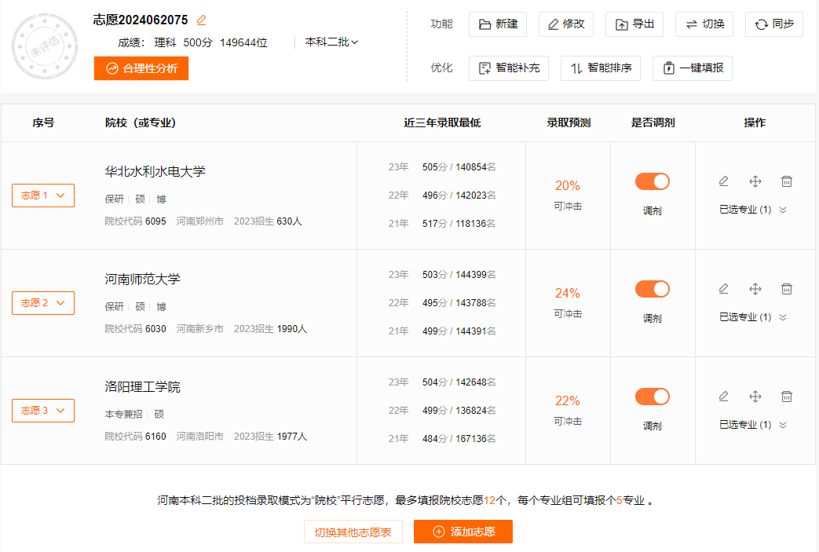Toggle 调剂 switch for 华北水利水电大学
Screen dimensions: 819x552
click(653, 181)
